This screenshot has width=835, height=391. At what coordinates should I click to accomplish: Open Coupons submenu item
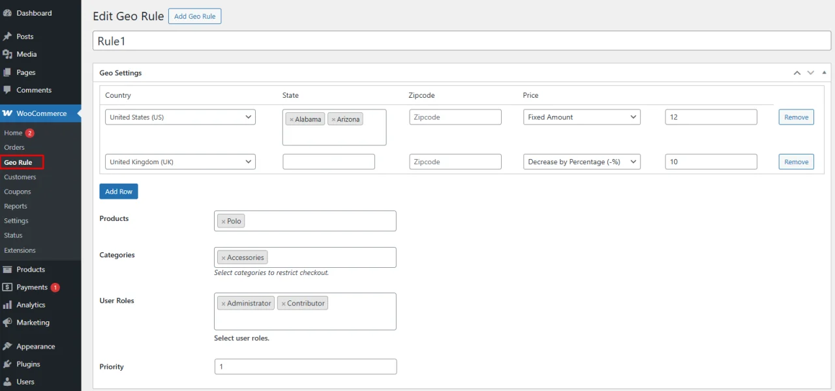pos(18,192)
